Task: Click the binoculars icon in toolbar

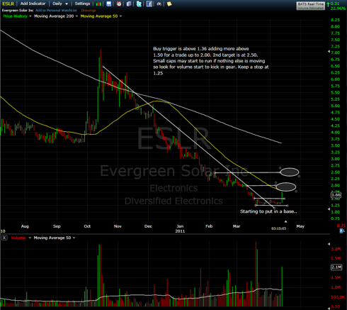Action: [159, 4]
